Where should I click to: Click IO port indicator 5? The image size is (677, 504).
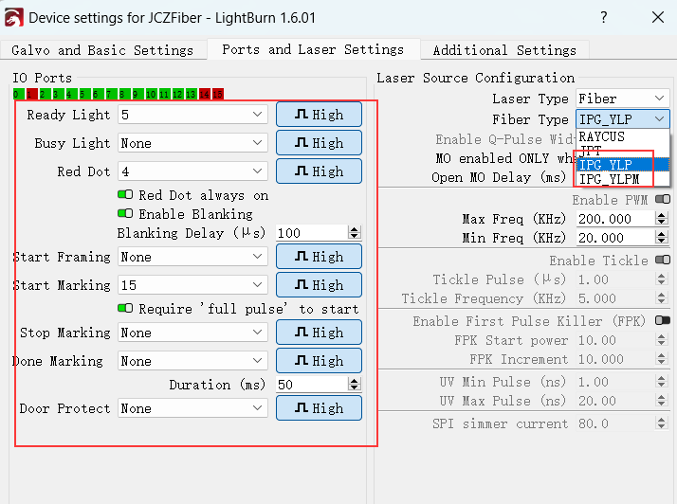pos(84,94)
